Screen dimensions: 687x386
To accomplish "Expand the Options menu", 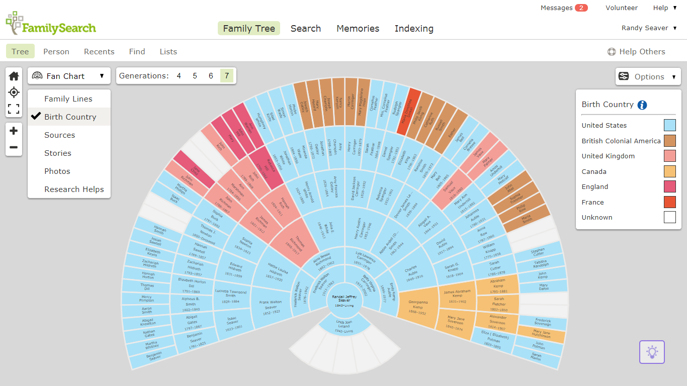I will coord(648,76).
